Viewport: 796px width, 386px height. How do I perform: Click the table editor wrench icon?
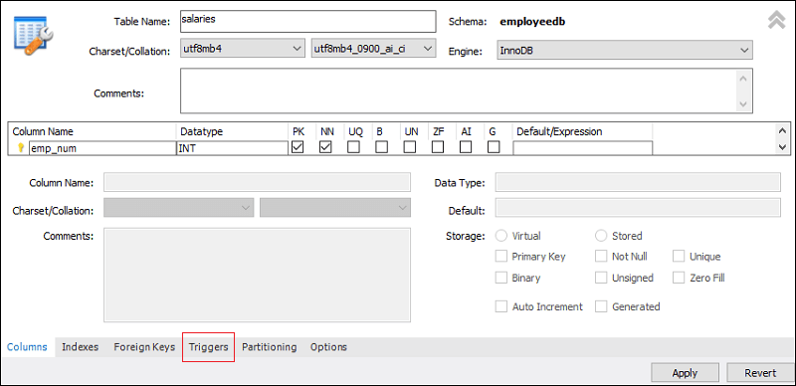click(x=34, y=36)
